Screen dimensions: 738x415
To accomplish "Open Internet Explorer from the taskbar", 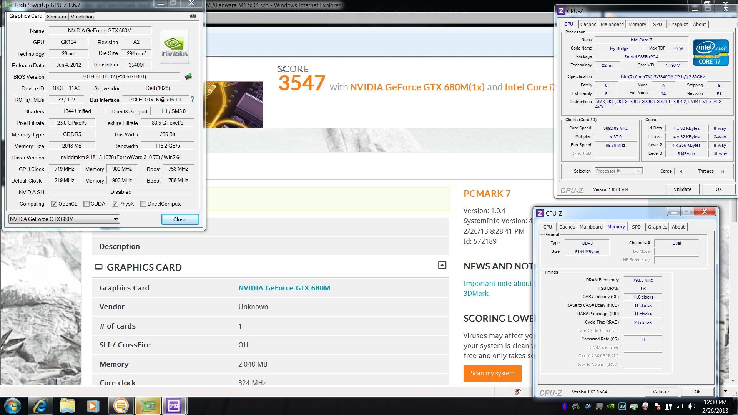I will click(40, 406).
